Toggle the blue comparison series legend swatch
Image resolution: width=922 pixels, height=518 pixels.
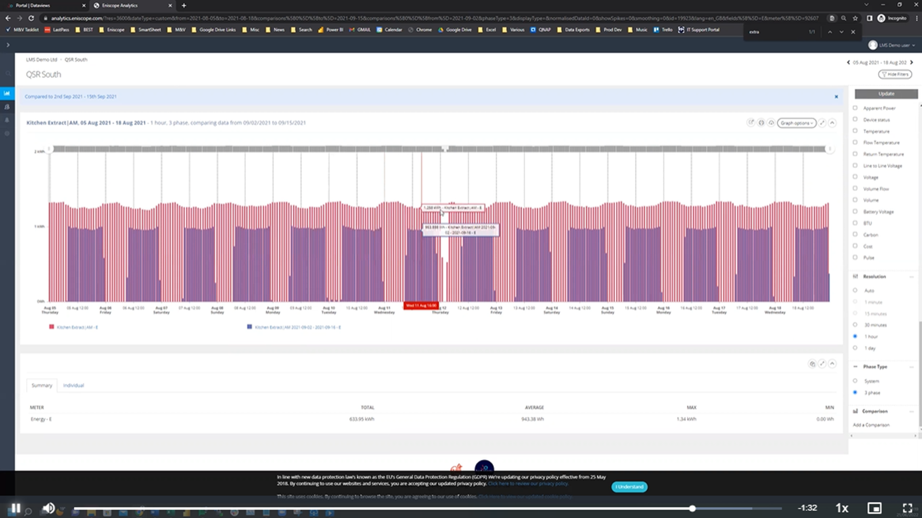tap(250, 326)
